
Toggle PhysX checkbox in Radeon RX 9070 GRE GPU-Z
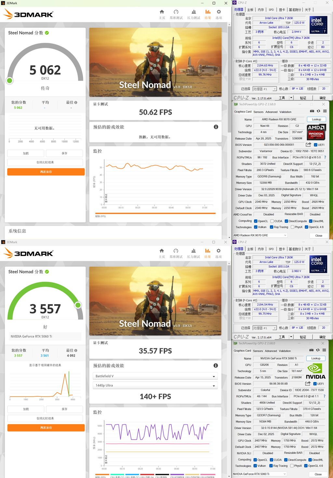coord(292,227)
